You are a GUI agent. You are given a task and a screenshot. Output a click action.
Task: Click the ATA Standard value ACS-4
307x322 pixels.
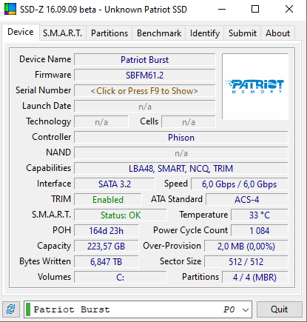pos(247,200)
